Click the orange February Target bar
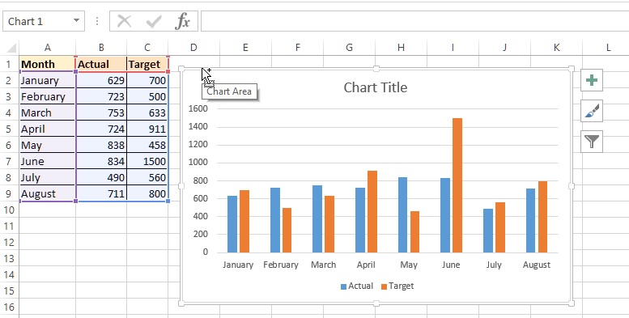629x318 pixels. click(x=287, y=230)
